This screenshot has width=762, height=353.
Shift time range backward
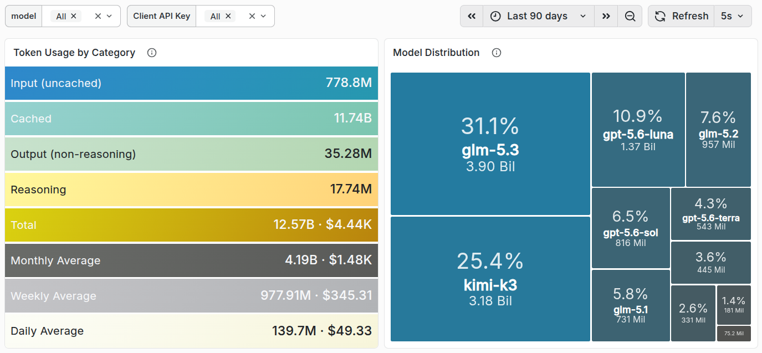472,16
